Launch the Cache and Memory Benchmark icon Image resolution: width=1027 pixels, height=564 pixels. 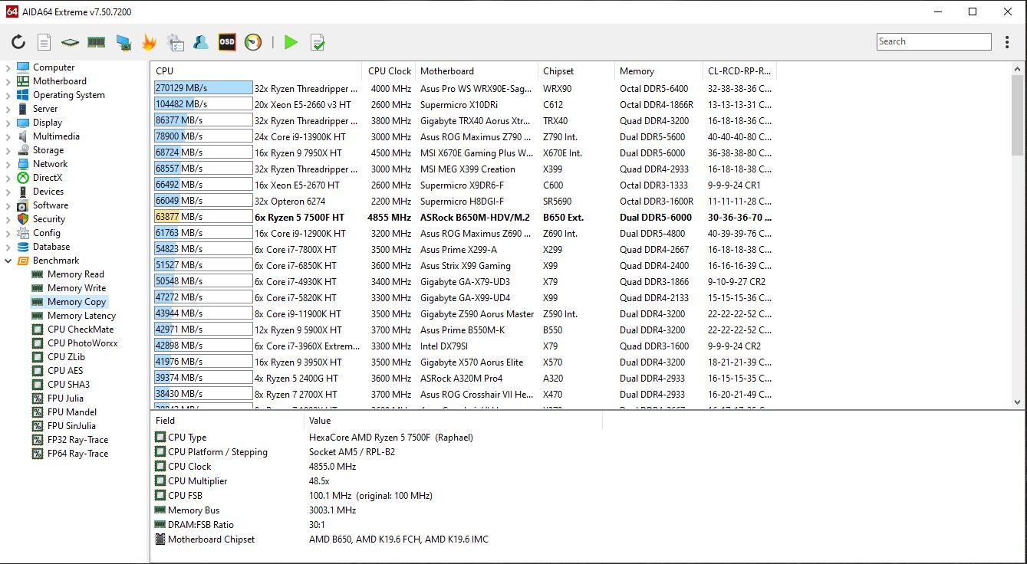tap(96, 42)
